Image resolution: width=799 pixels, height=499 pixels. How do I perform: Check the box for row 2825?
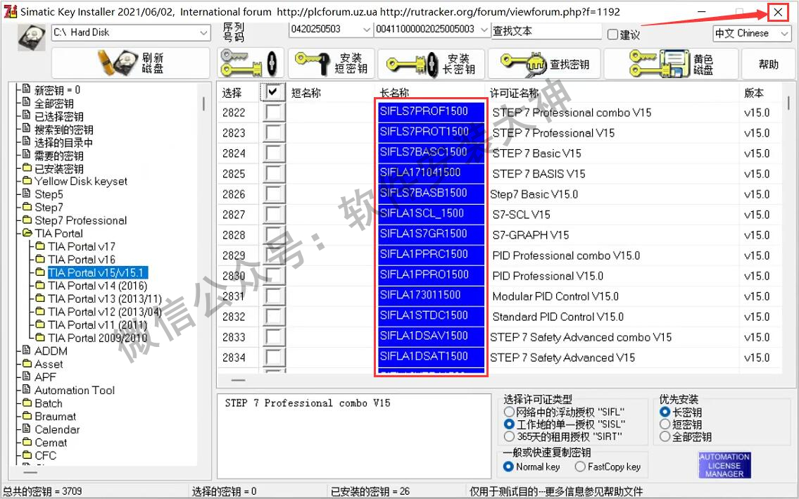(273, 173)
